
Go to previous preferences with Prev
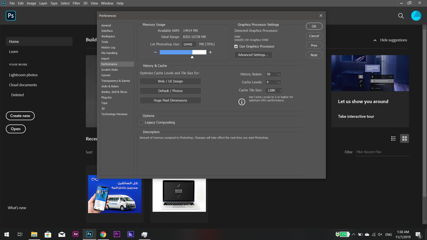point(314,45)
